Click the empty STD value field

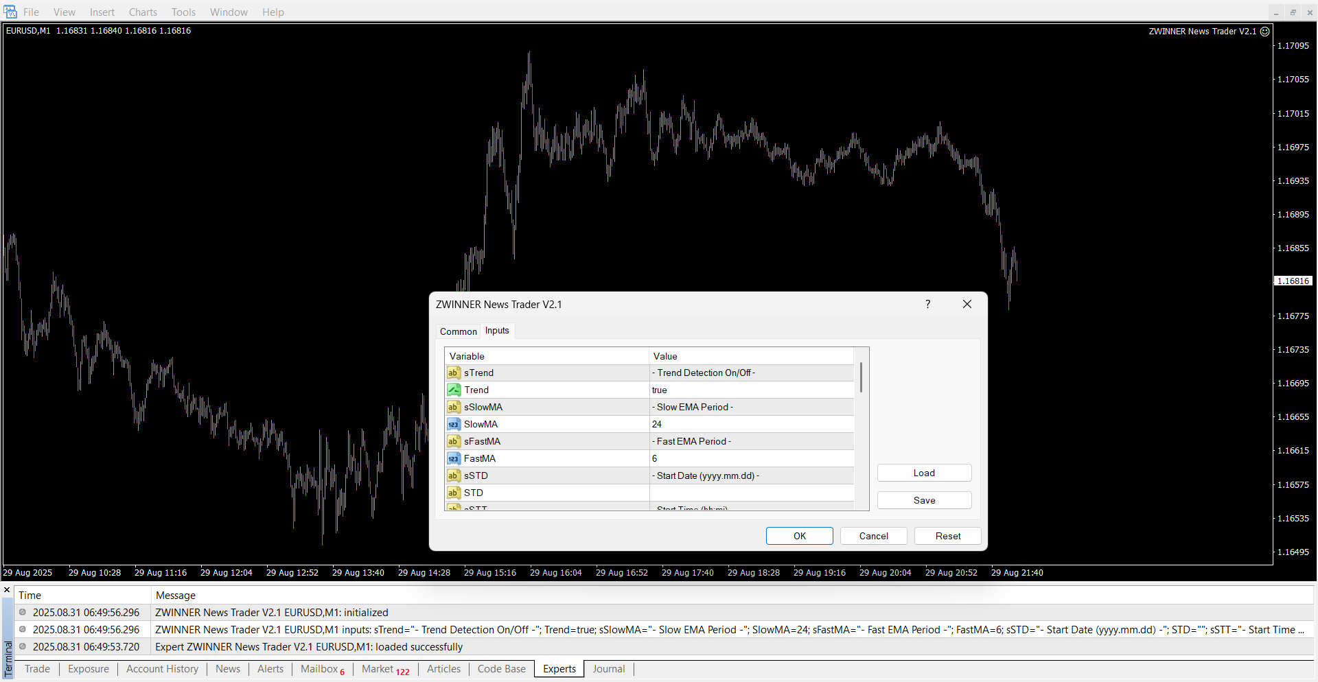751,493
